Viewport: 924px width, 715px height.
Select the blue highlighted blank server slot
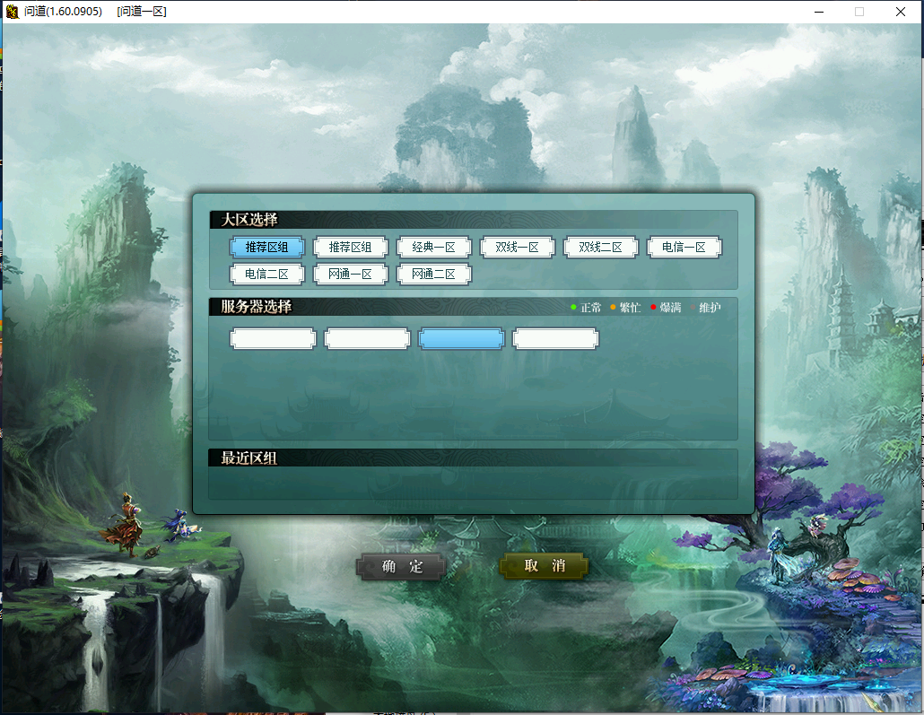point(461,339)
